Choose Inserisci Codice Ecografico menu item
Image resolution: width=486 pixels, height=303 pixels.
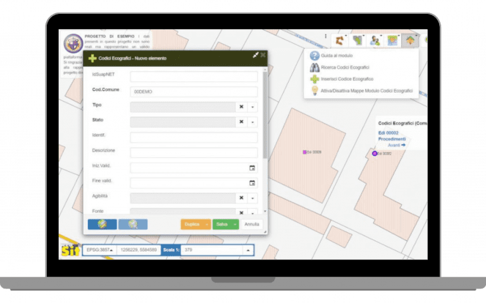point(347,79)
